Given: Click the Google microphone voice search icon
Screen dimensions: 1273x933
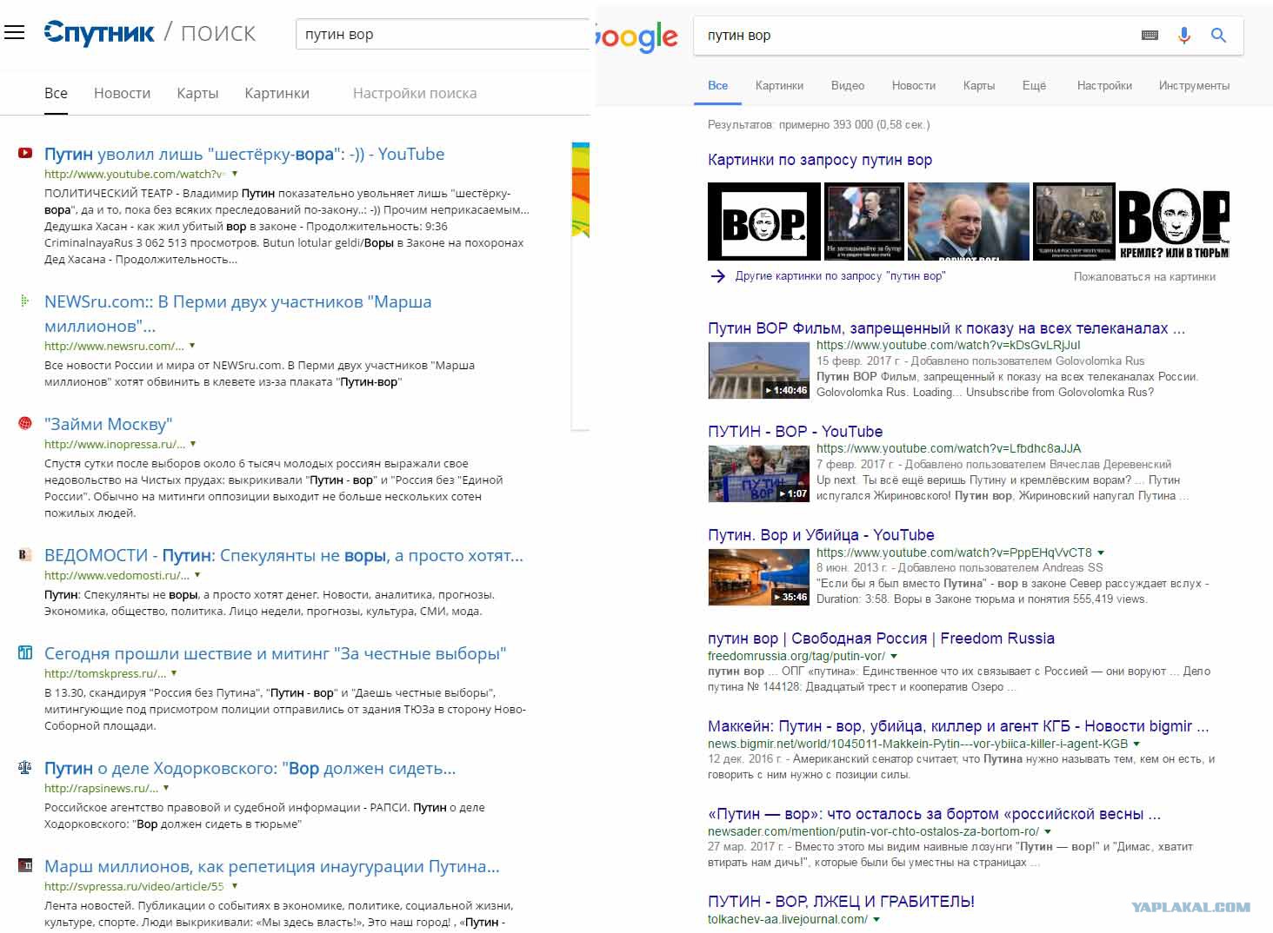Looking at the screenshot, I should point(1183,36).
